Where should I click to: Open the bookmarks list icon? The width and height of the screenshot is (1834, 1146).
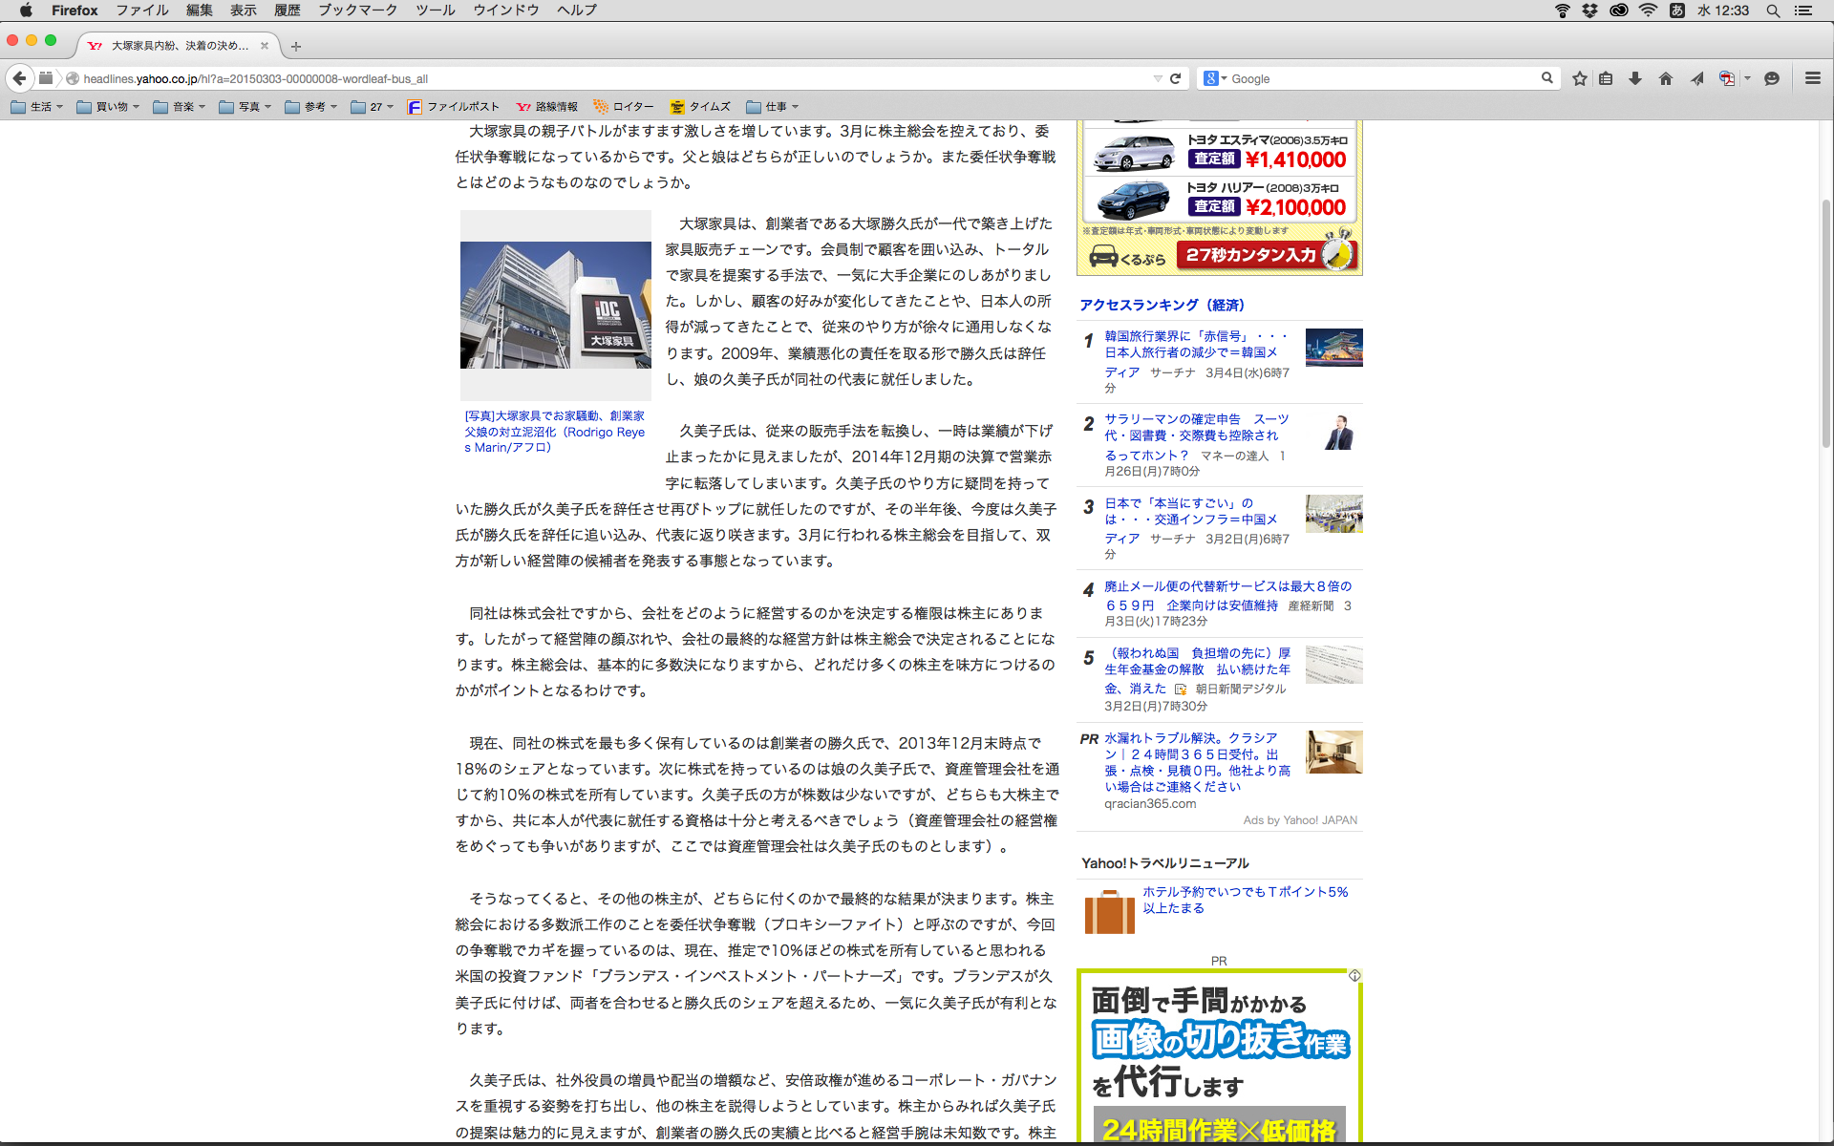pos(1606,78)
